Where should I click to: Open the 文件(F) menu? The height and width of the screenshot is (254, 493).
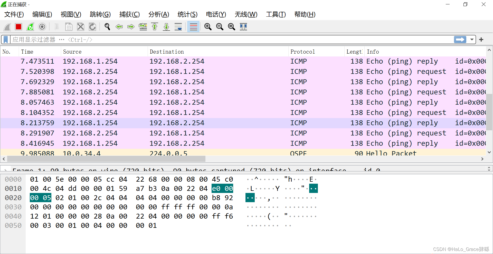14,14
